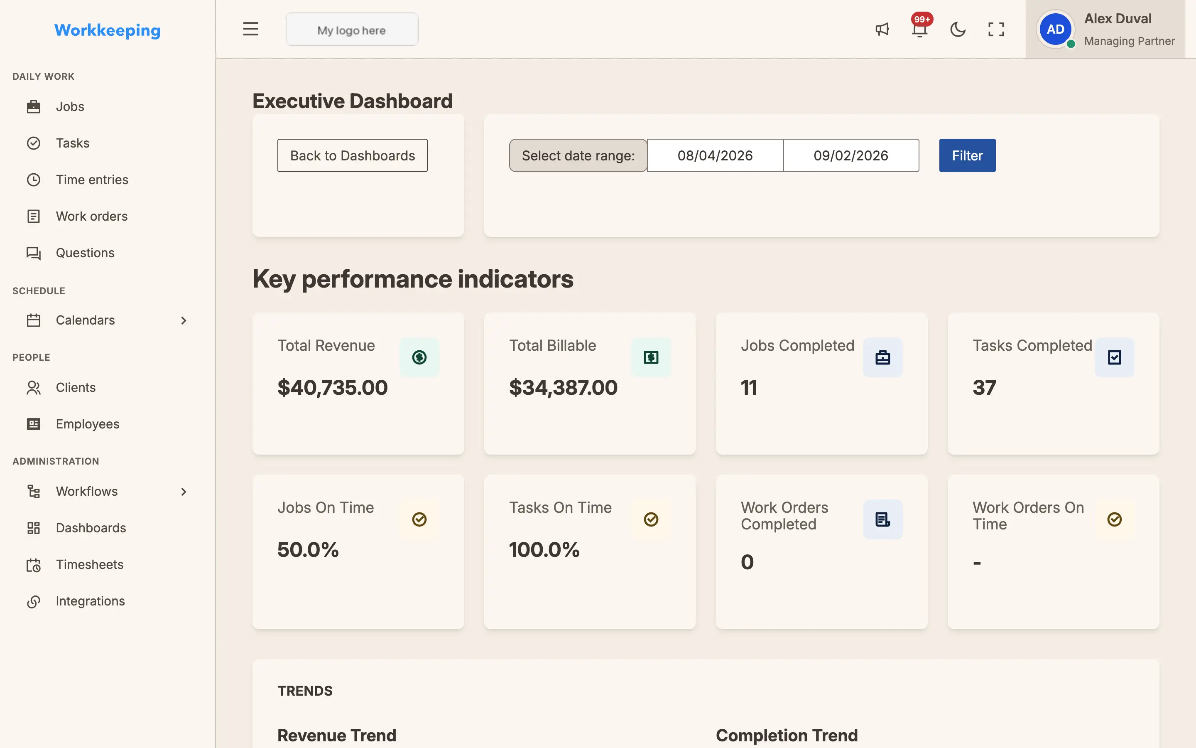Select the 50.0% Jobs On Time value
This screenshot has width=1196, height=748.
(308, 550)
